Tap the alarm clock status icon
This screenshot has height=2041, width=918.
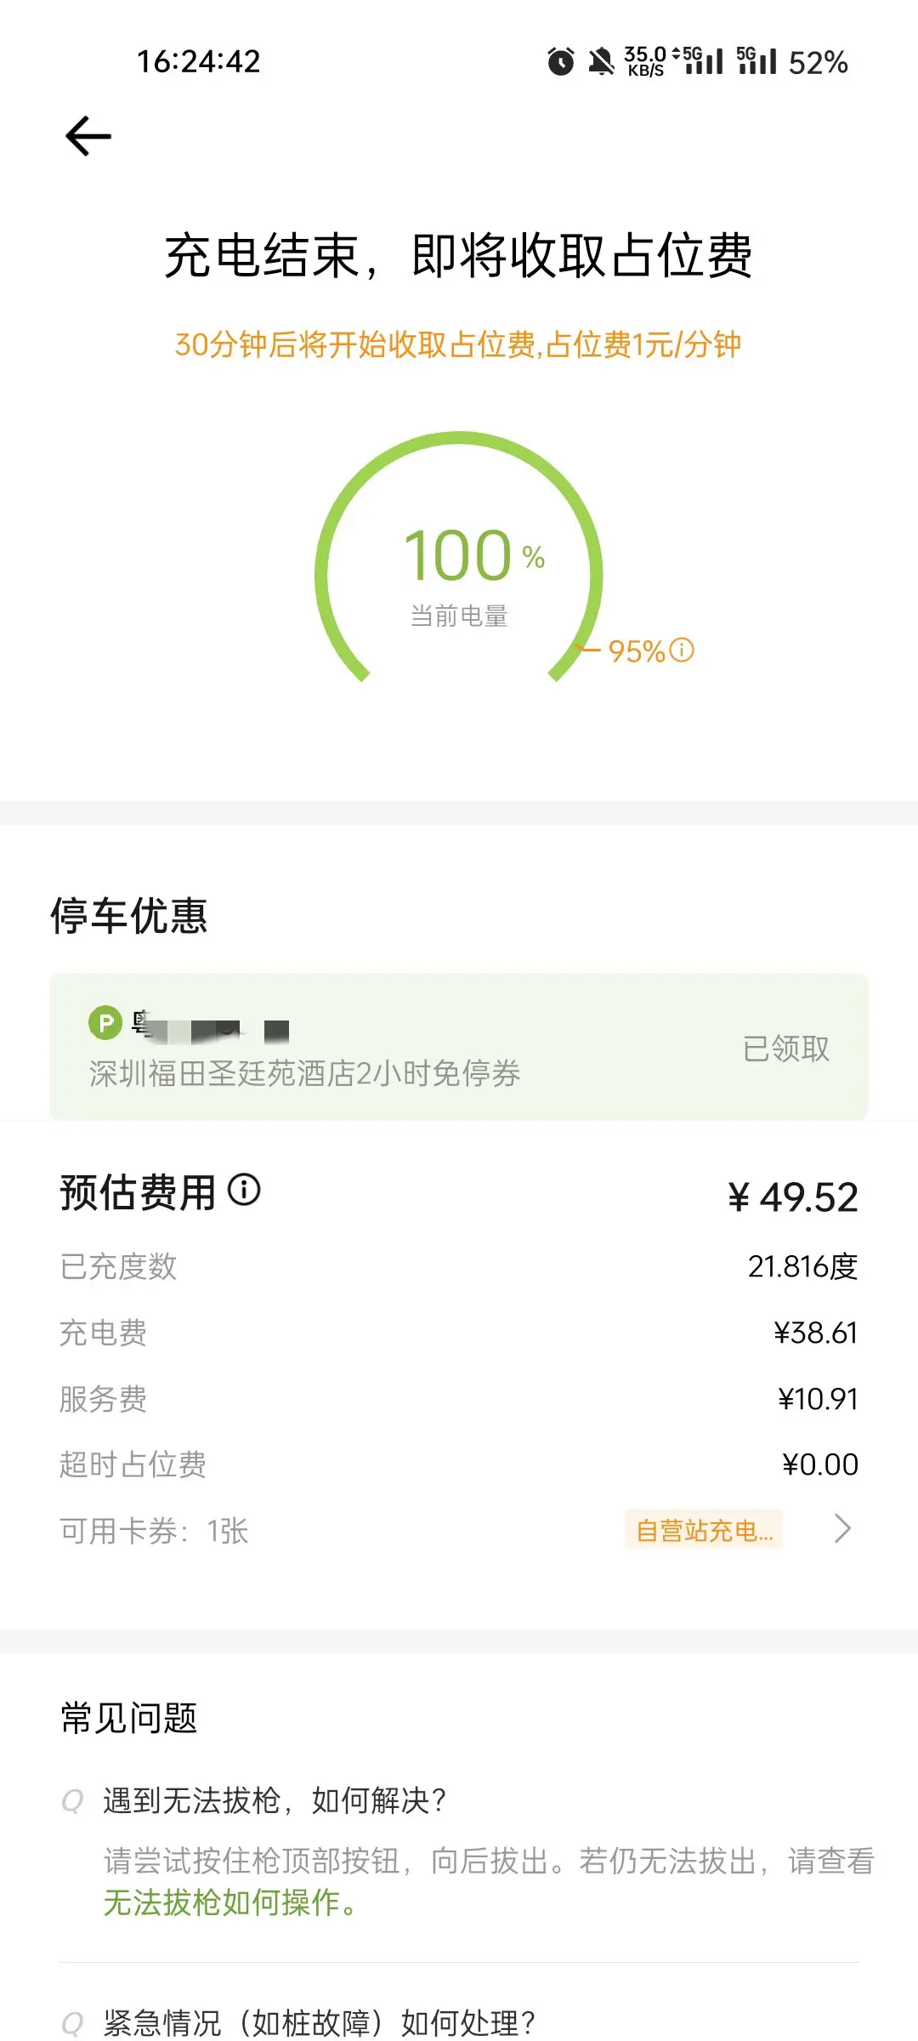pyautogui.click(x=560, y=62)
